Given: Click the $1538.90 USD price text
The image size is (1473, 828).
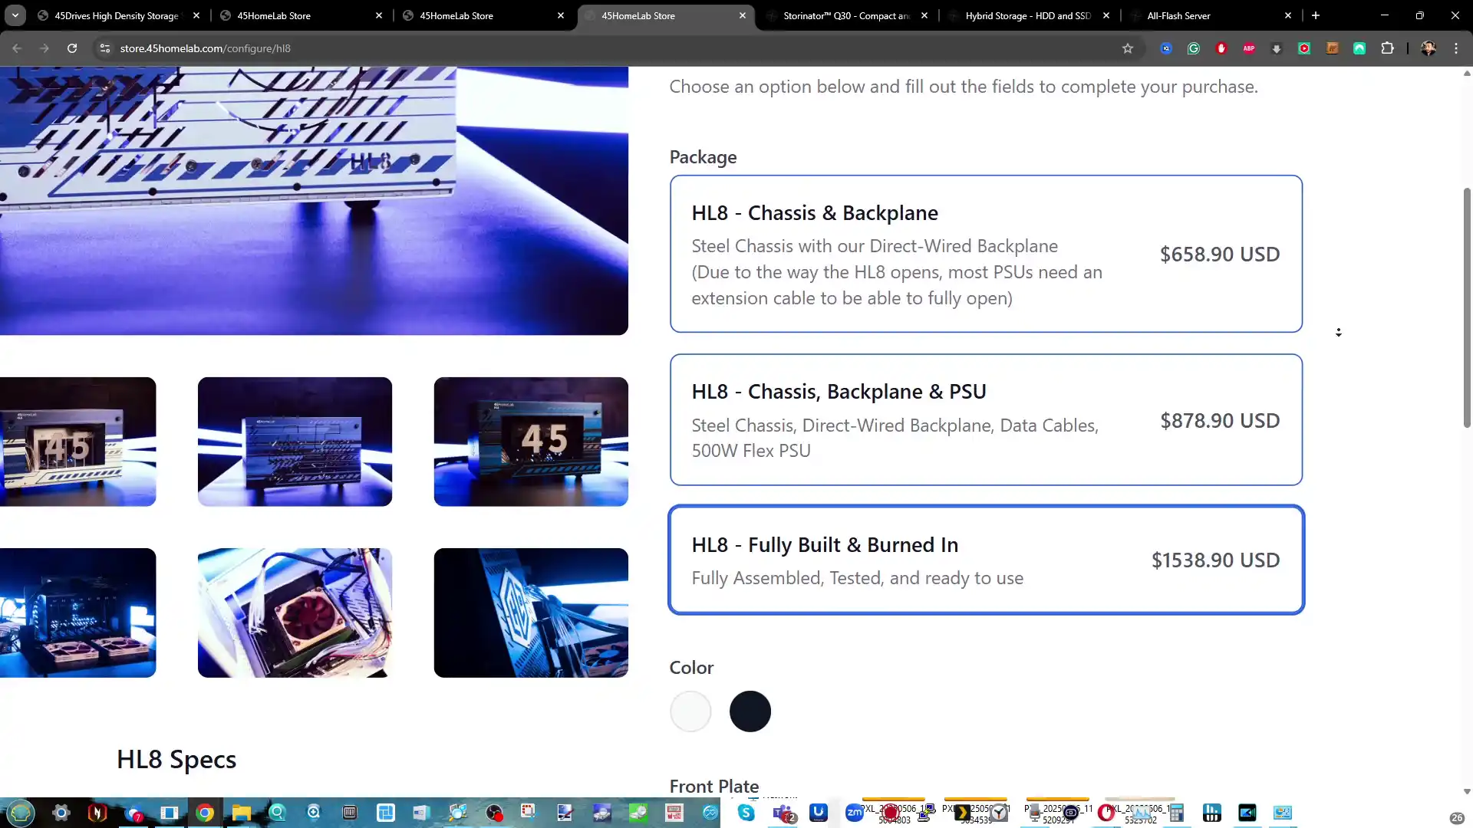Looking at the screenshot, I should tap(1215, 560).
